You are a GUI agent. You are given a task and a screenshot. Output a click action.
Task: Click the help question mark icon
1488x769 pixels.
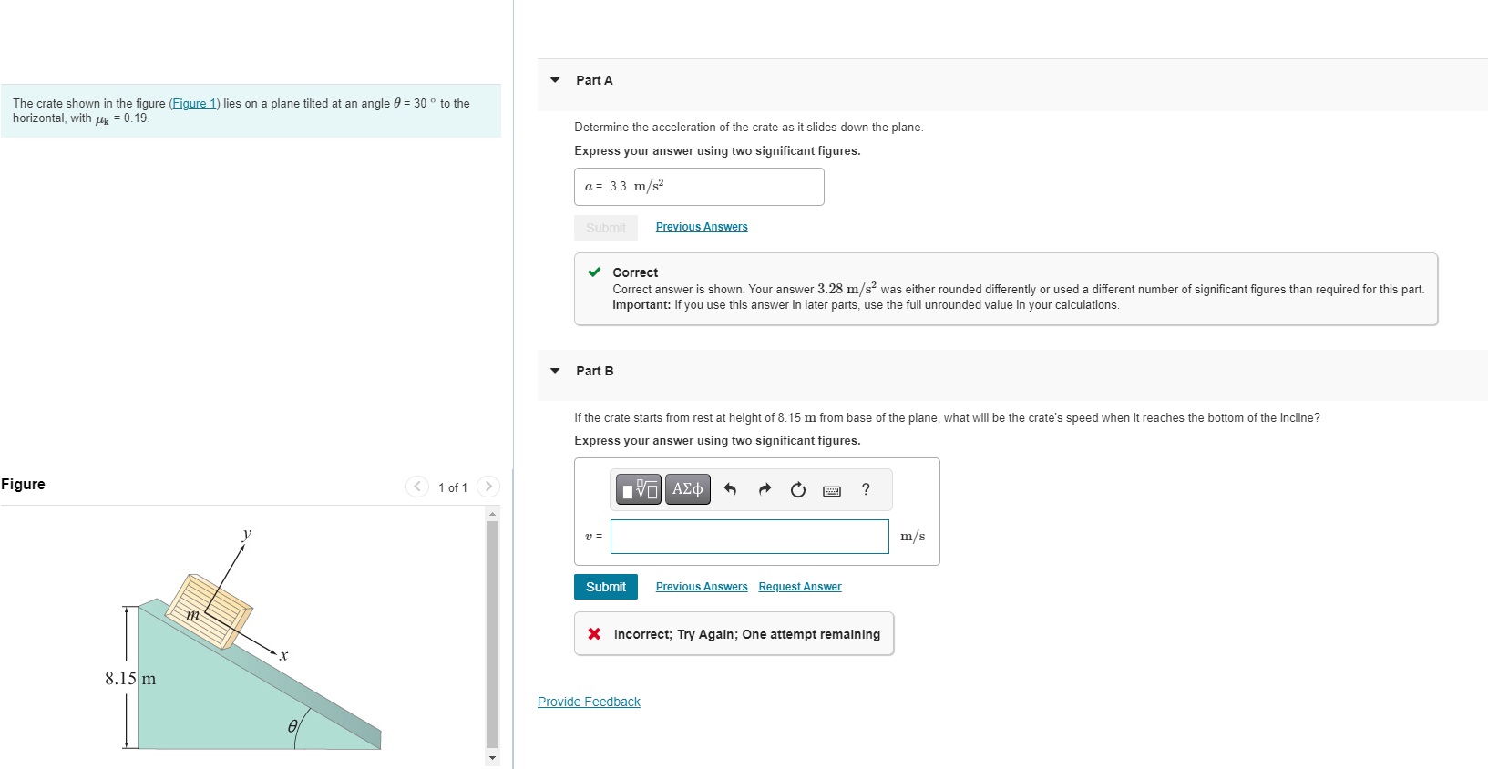click(x=866, y=489)
